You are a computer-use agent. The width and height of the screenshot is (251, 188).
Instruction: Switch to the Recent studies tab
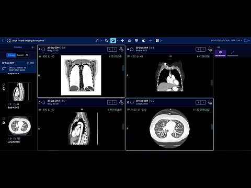pos(20,55)
